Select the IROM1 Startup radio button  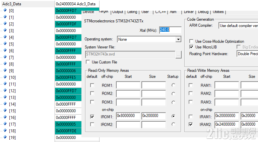[x=173, y=116]
